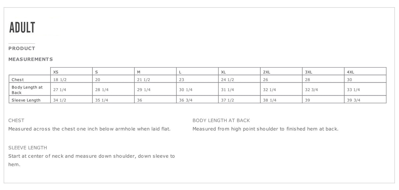399x190 pixels.
Task: Click the S body length value 28 1/4
Action: tap(102, 90)
